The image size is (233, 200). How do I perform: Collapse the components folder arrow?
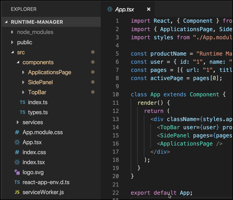click(18, 62)
